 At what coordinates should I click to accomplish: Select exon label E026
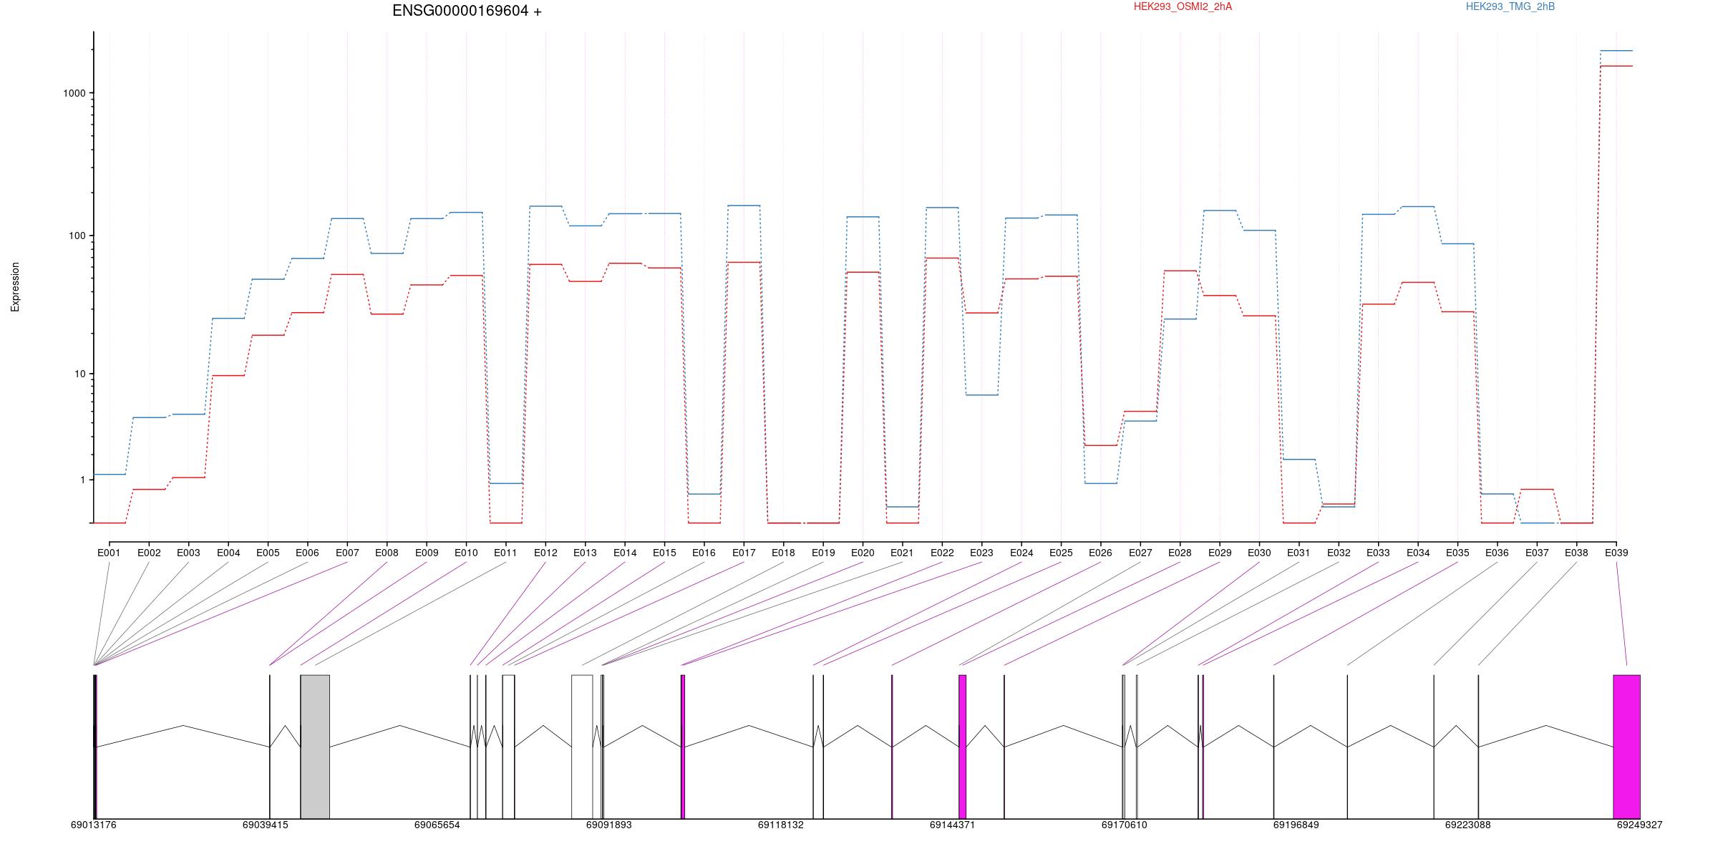click(1100, 553)
